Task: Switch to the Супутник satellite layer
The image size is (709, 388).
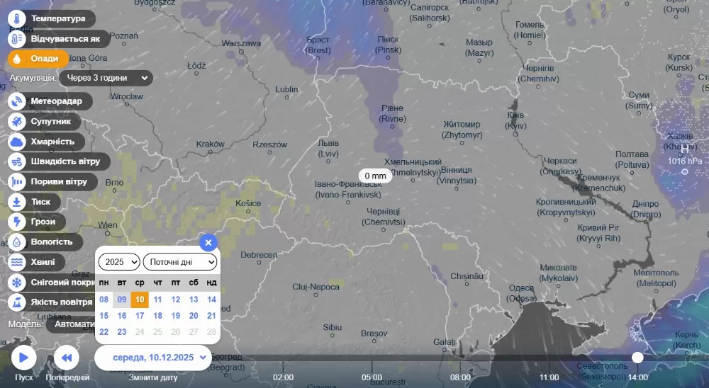Action: [x=17, y=121]
